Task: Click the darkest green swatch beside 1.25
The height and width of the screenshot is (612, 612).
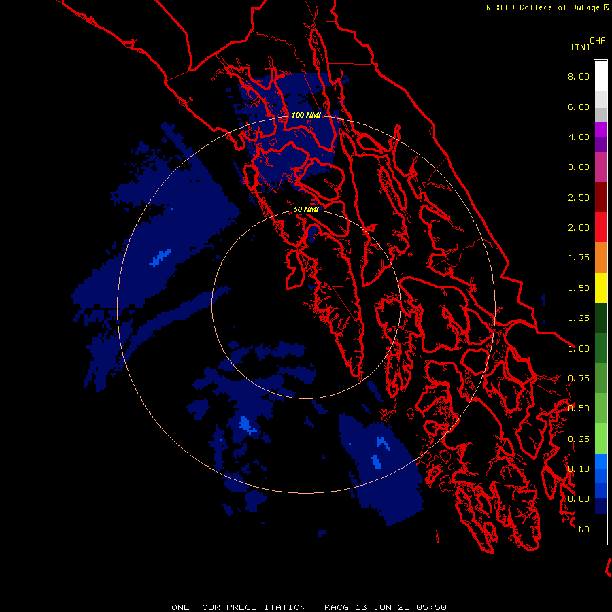Action: (x=600, y=318)
